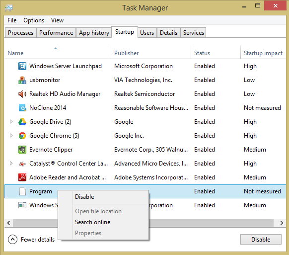Switch to the Details tab

pos(168,33)
